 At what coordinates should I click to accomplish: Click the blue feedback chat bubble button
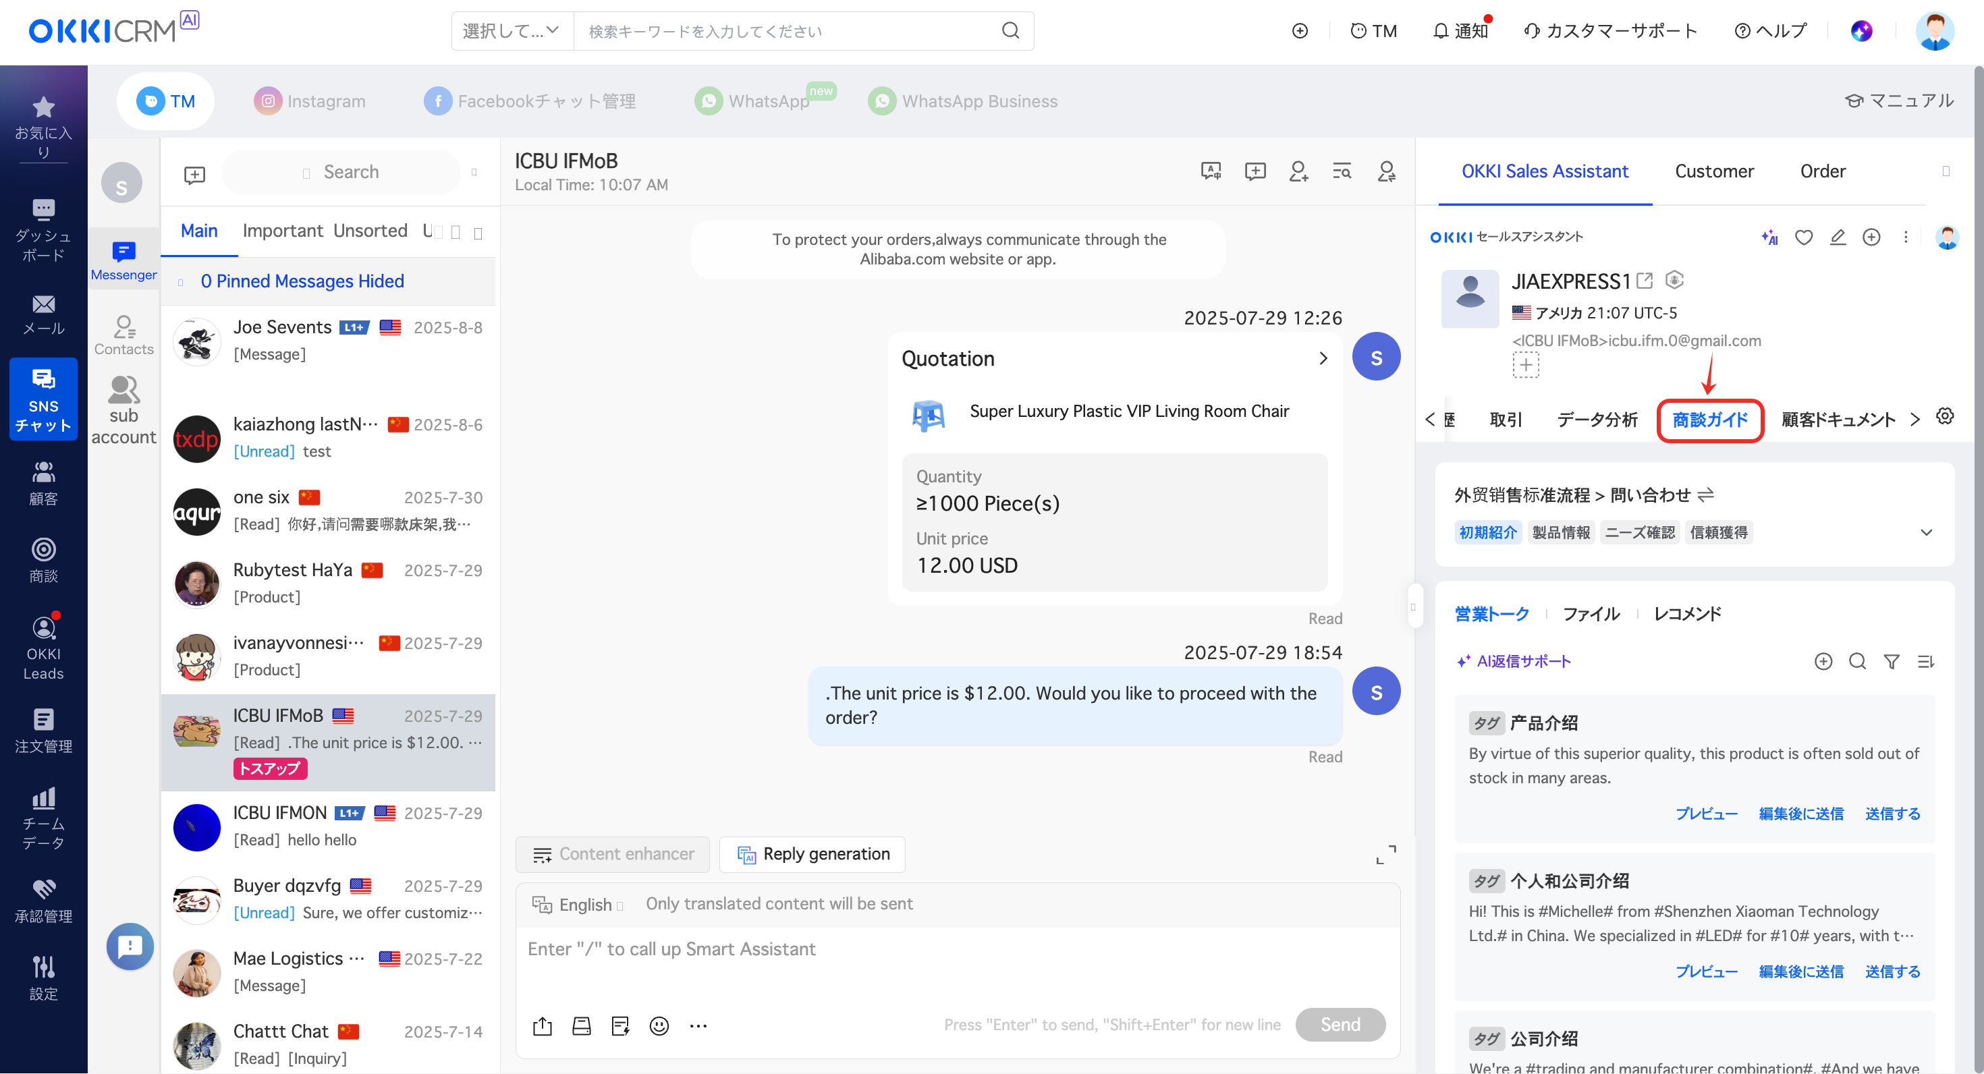coord(130,946)
